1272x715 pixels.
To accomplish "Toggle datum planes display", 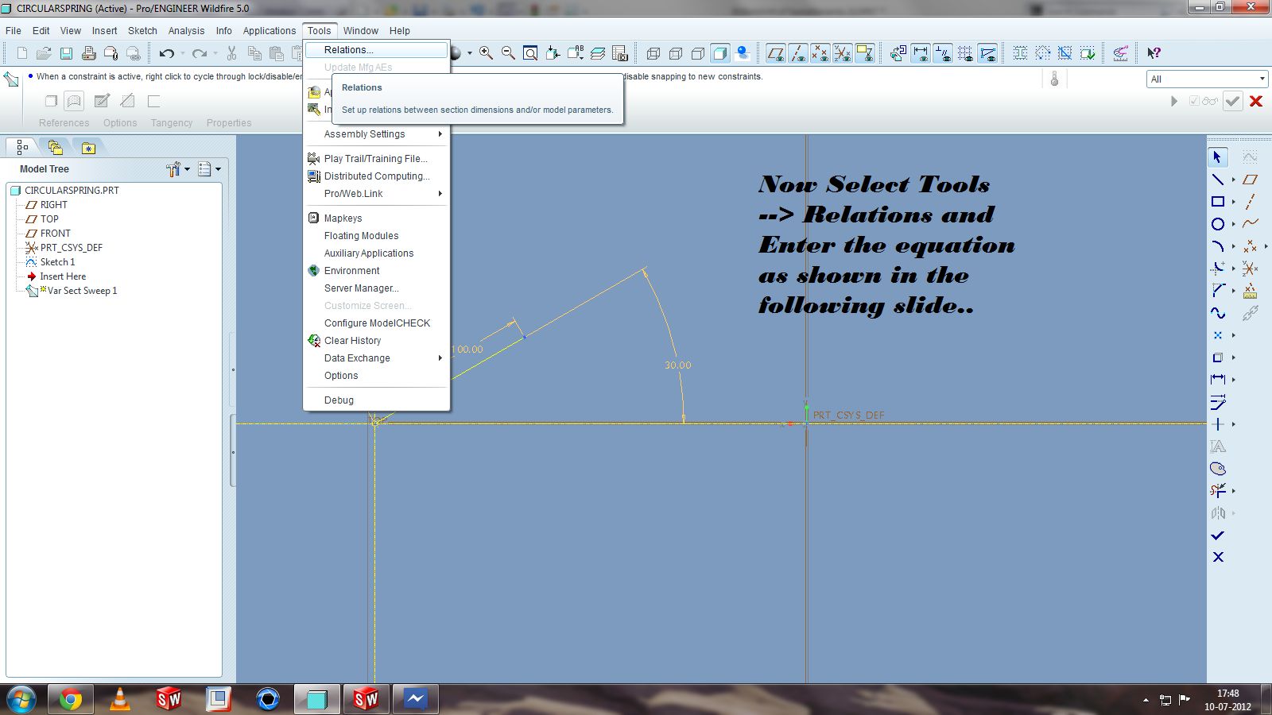I will (775, 53).
